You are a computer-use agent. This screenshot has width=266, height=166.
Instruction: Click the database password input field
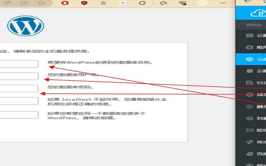pyautogui.click(x=19, y=88)
